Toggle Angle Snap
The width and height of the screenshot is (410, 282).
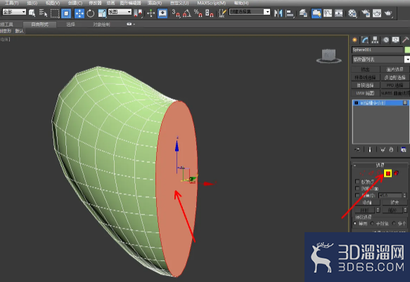(187, 13)
